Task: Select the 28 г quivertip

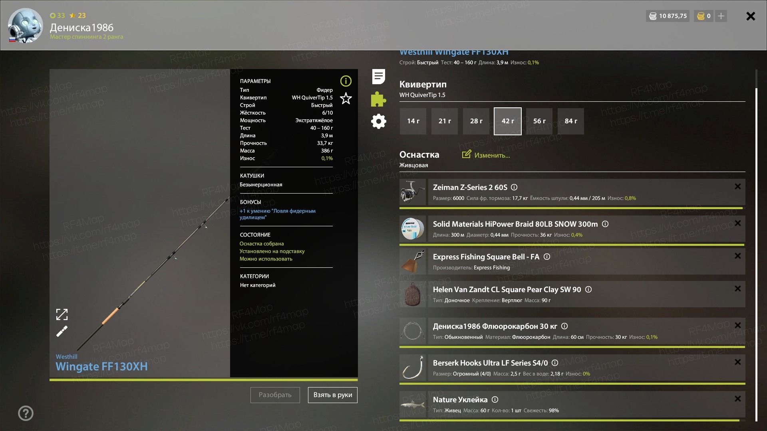Action: 476,121
